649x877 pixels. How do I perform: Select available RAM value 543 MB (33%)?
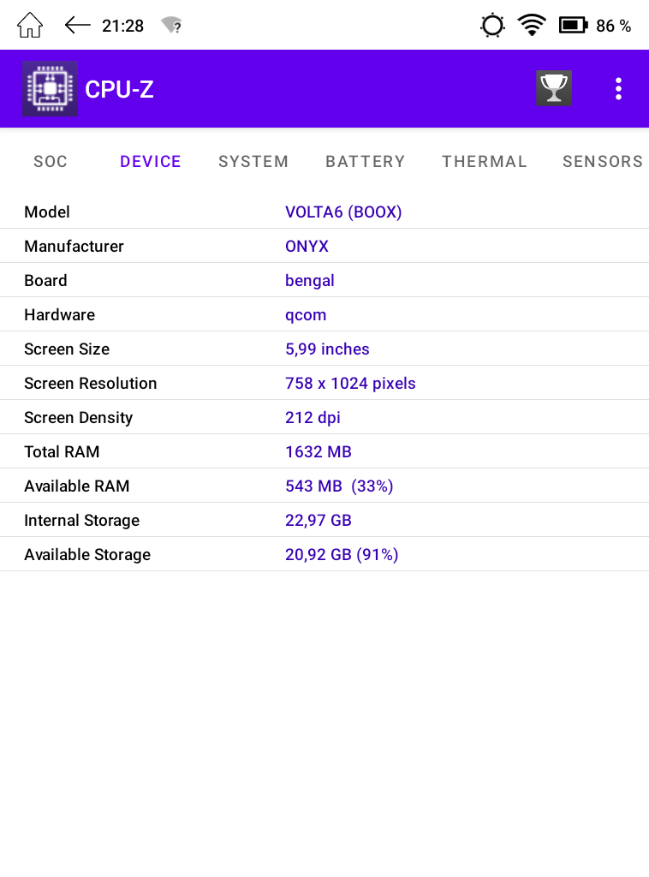point(339,486)
